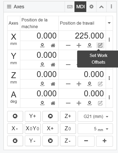Image resolution: width=118 pixels, height=153 pixels.
Task: Toggle keyboard jogging icon in header
Action: (70, 7)
